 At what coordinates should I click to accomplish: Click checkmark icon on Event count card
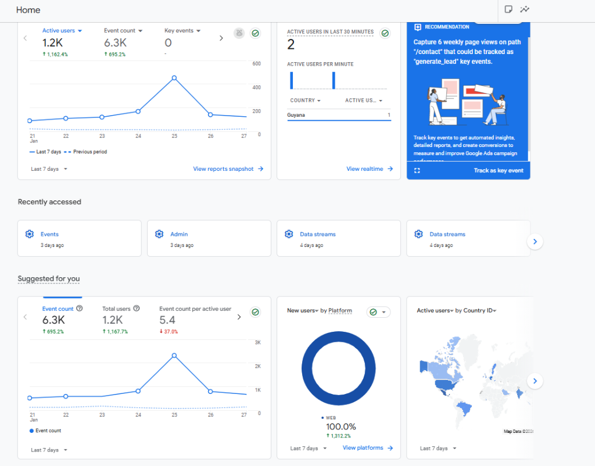point(256,312)
